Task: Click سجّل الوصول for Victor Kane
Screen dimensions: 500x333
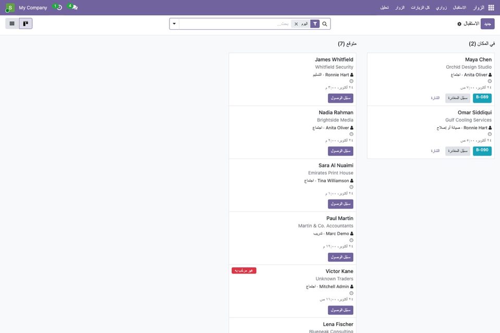Action: [340, 310]
